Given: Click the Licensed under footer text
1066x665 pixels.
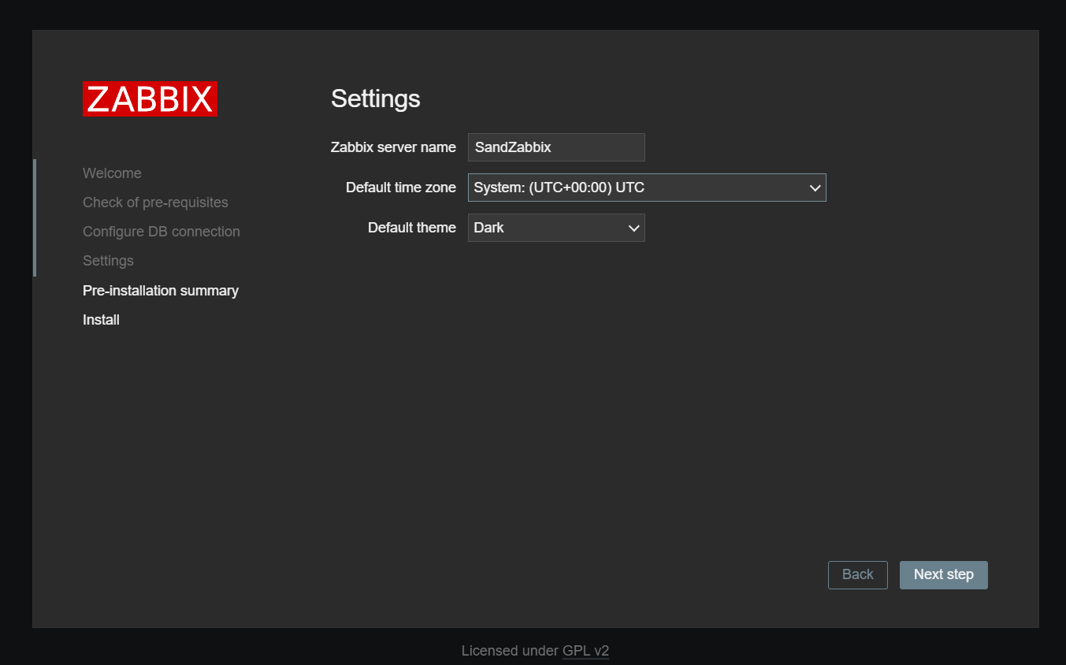Looking at the screenshot, I should coord(510,652).
